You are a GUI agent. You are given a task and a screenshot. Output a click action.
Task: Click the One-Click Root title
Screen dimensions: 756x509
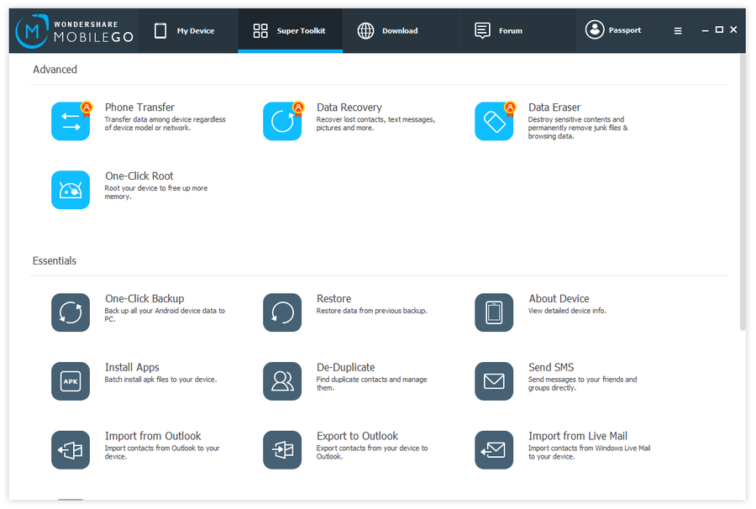139,176
